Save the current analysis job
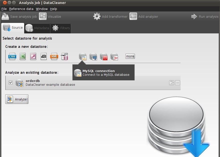 click(19, 16)
